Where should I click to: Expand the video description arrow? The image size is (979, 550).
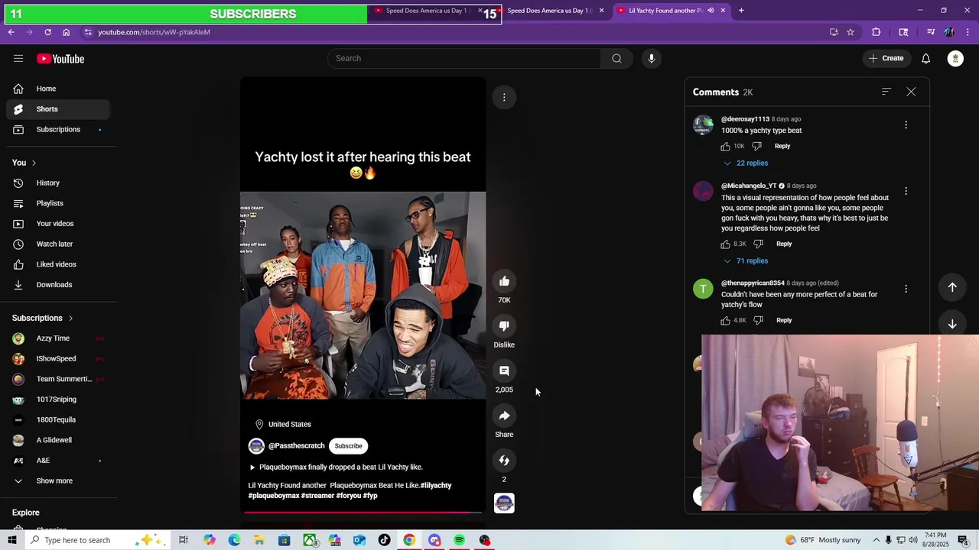point(252,467)
